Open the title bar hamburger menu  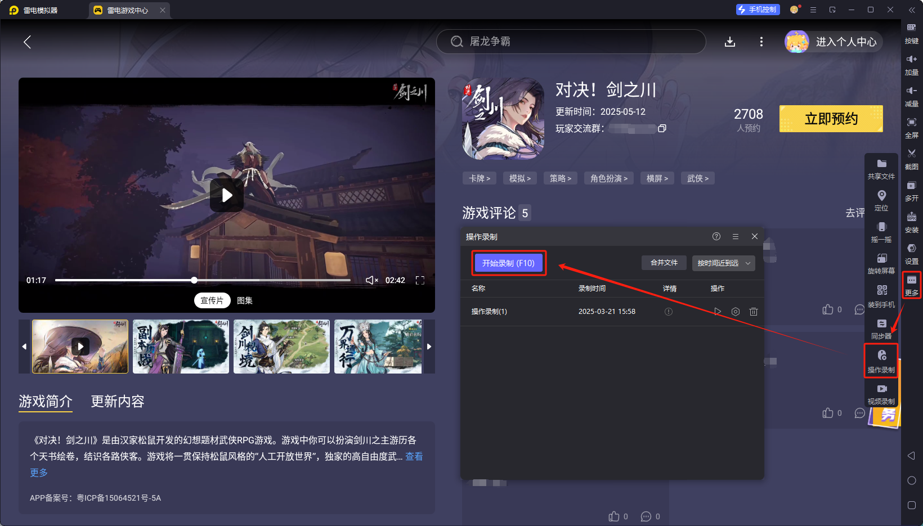pos(813,10)
